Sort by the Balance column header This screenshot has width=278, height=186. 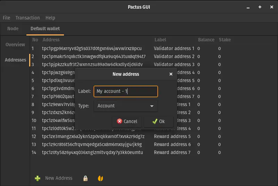206,40
